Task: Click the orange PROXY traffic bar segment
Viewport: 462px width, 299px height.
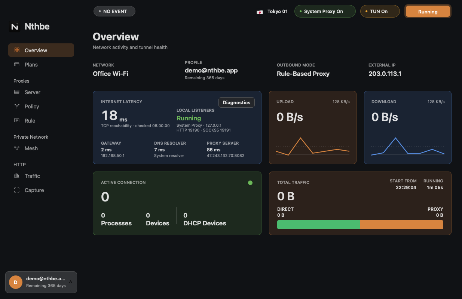Action: (x=402, y=225)
